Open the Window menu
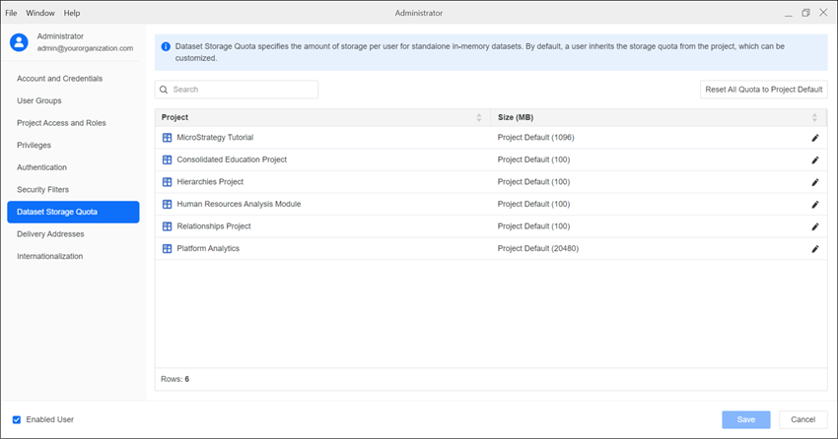This screenshot has width=838, height=439. [40, 13]
